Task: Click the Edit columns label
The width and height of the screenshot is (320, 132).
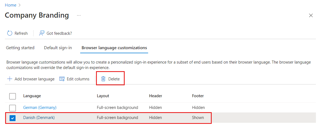Action: tap(78, 79)
